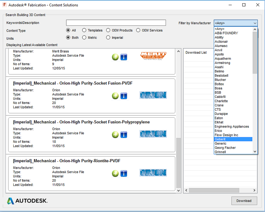Click blue info icon for Merit Brass item
The width and height of the screenshot is (265, 212).
point(124,57)
